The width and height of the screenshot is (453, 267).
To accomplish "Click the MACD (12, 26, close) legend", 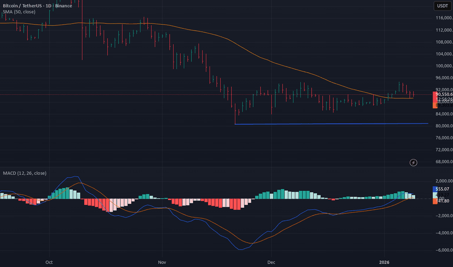I will [x=25, y=173].
